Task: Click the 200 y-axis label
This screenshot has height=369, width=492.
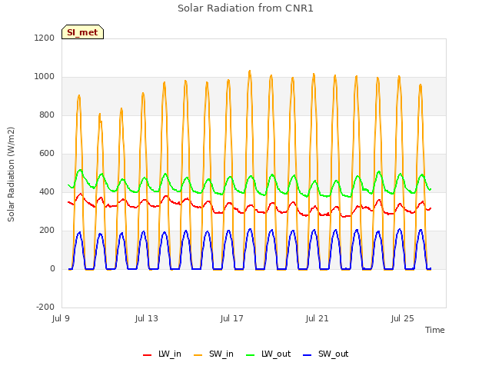Action: coord(47,231)
